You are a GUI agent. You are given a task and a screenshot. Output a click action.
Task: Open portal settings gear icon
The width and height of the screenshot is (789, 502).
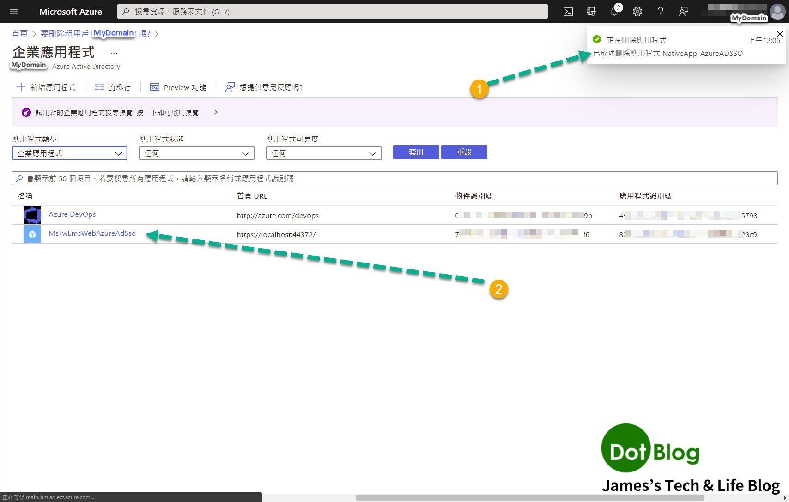coord(637,12)
